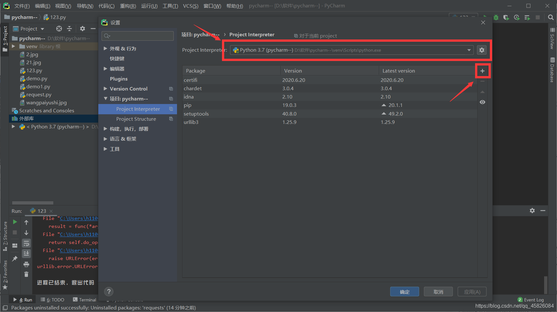This screenshot has height=312, width=557.
Task: Expand the venv folder in project tree
Action: pos(13,46)
